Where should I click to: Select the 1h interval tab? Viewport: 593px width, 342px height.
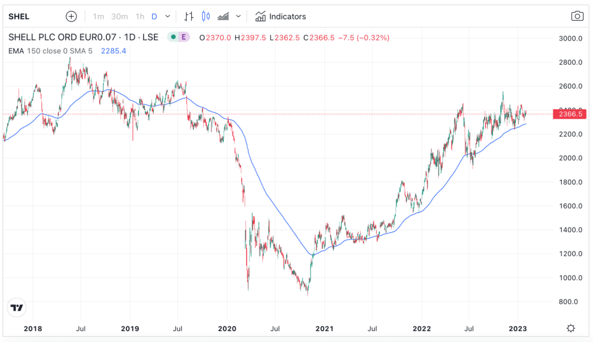[x=140, y=16]
